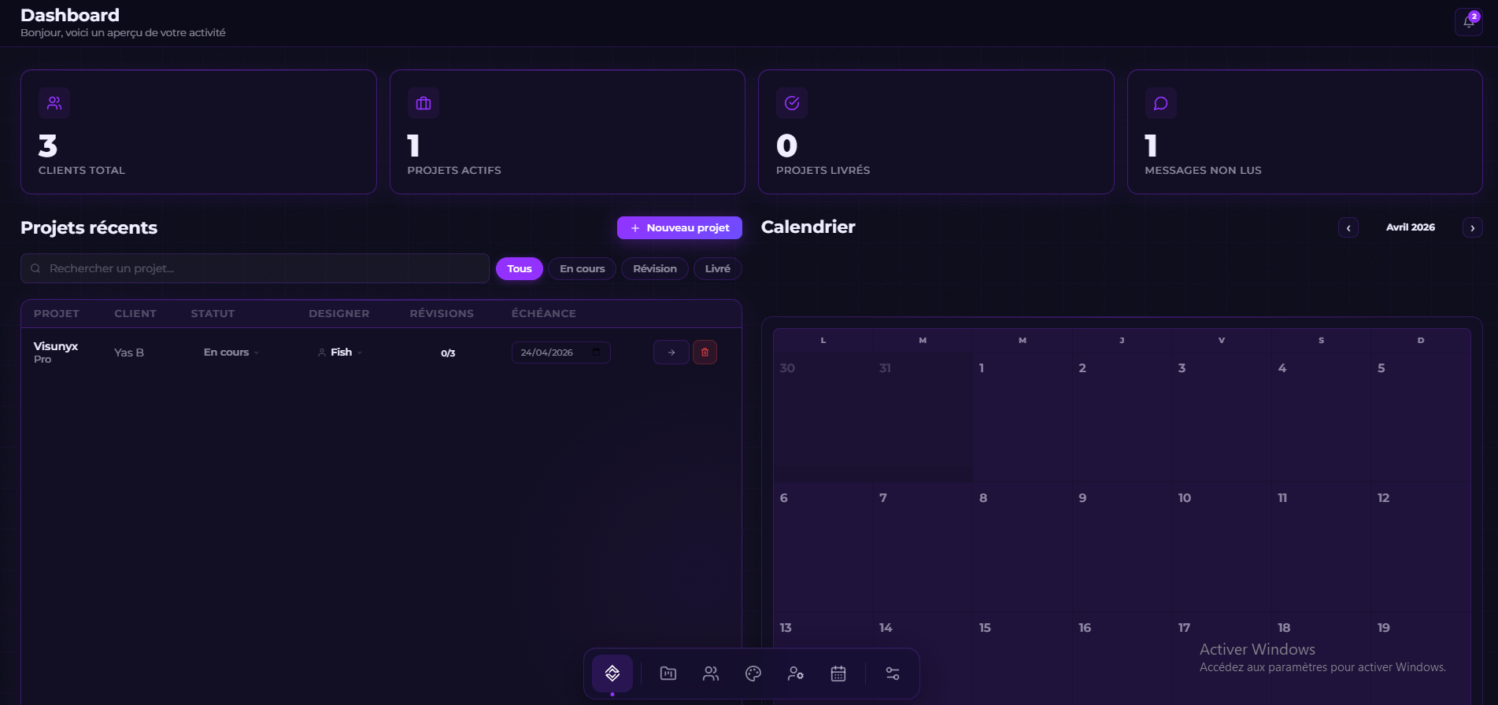Screen dimensions: 1498x705
Task: Open the notifications bell
Action: pos(1469,22)
